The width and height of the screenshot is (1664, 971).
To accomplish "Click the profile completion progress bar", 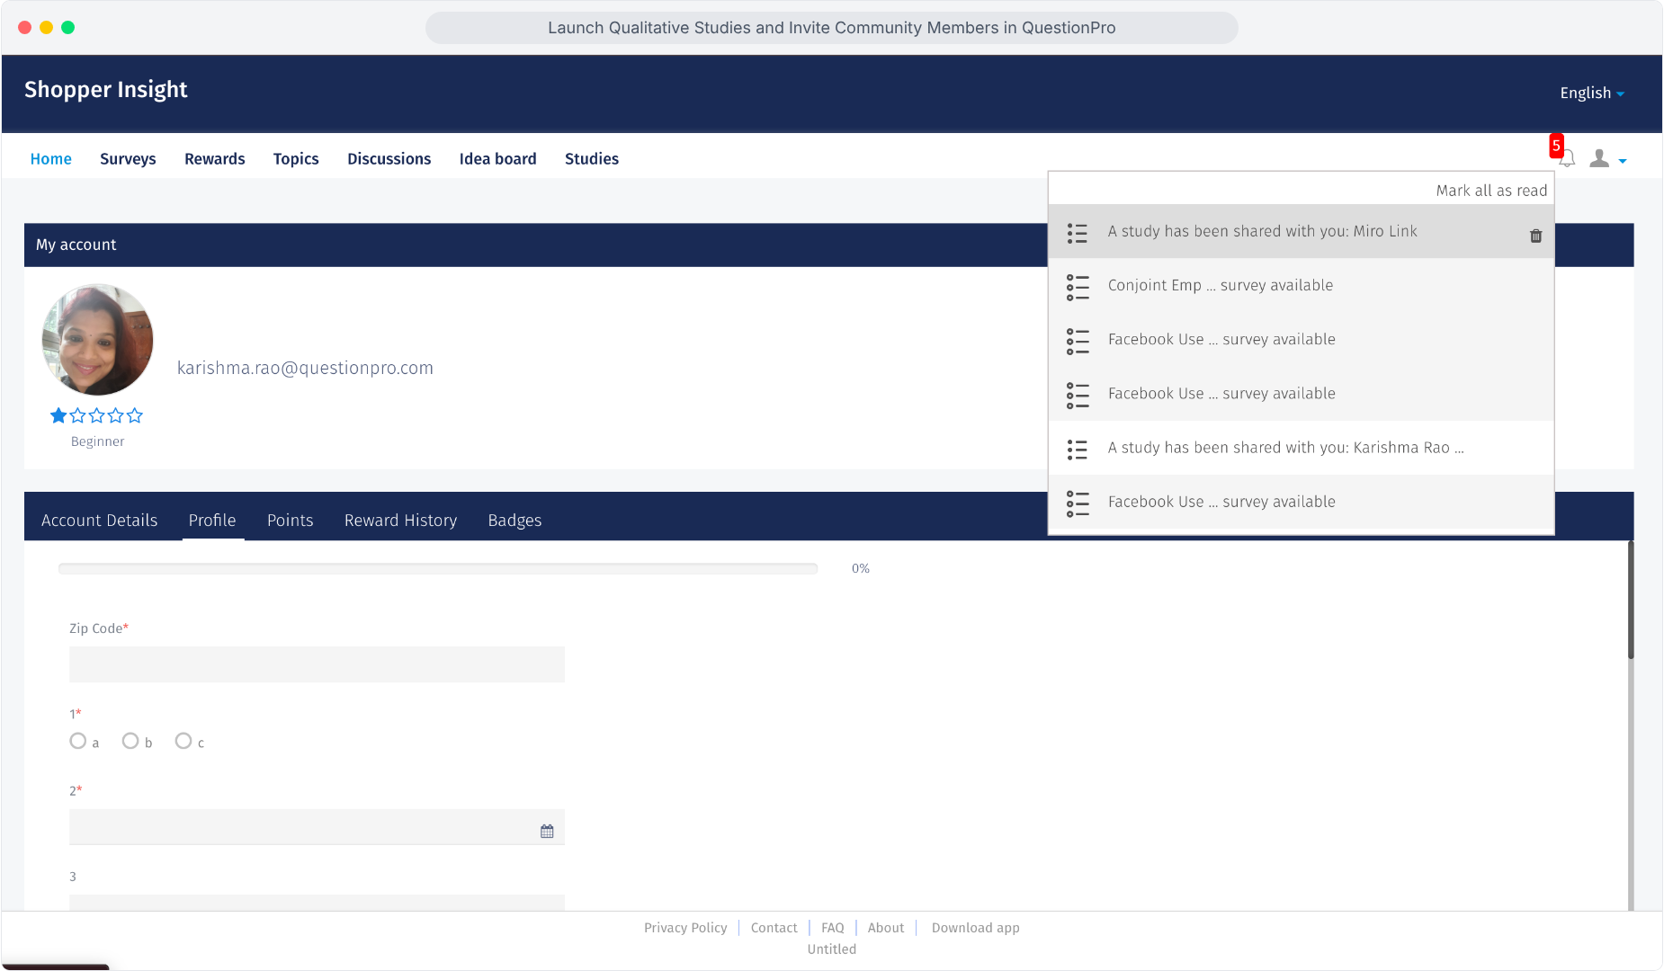I will [438, 568].
